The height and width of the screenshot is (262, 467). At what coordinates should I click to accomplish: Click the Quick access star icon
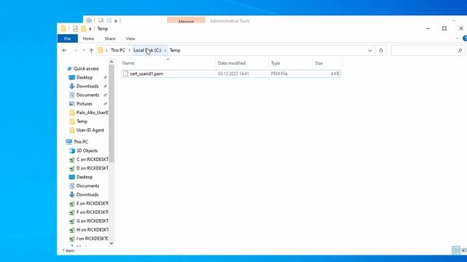point(69,68)
